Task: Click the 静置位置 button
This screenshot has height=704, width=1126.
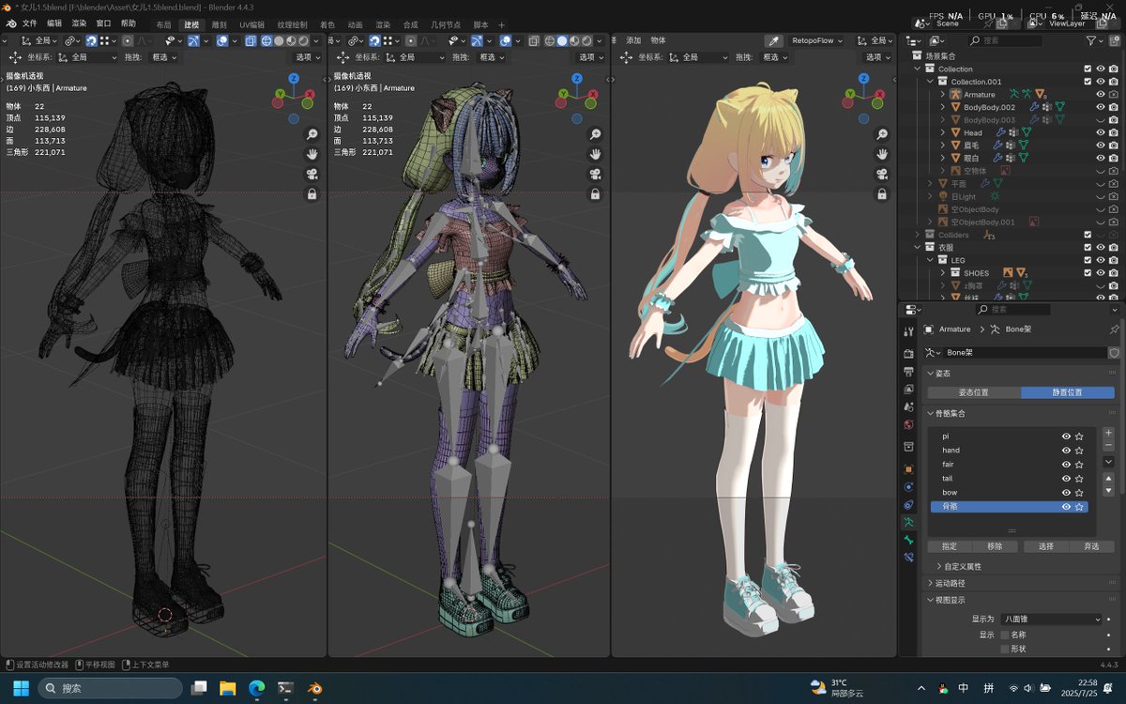Action: click(x=1068, y=392)
